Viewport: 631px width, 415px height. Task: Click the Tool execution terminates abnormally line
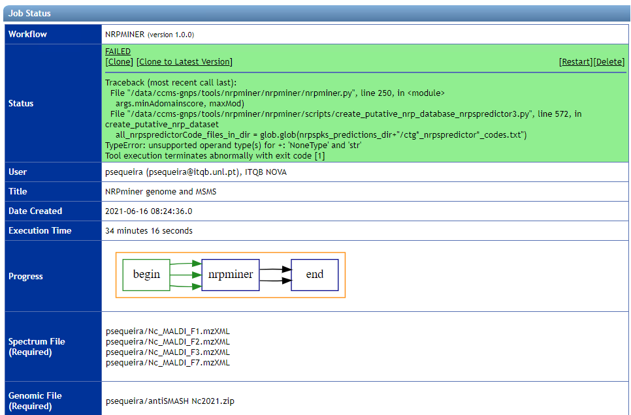[x=215, y=156]
